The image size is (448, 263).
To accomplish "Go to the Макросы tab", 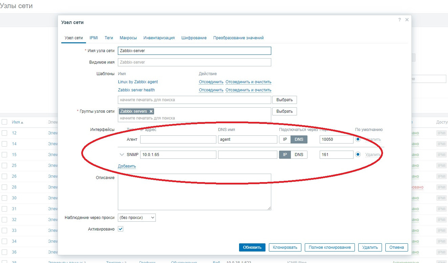I will [128, 38].
